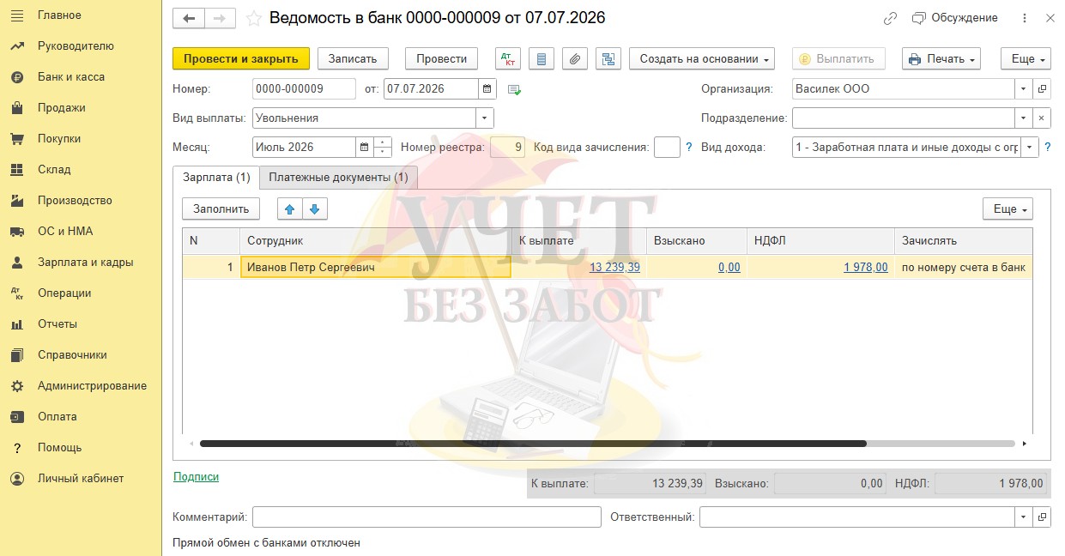
Task: Open the Подписи link
Action: coord(196,476)
